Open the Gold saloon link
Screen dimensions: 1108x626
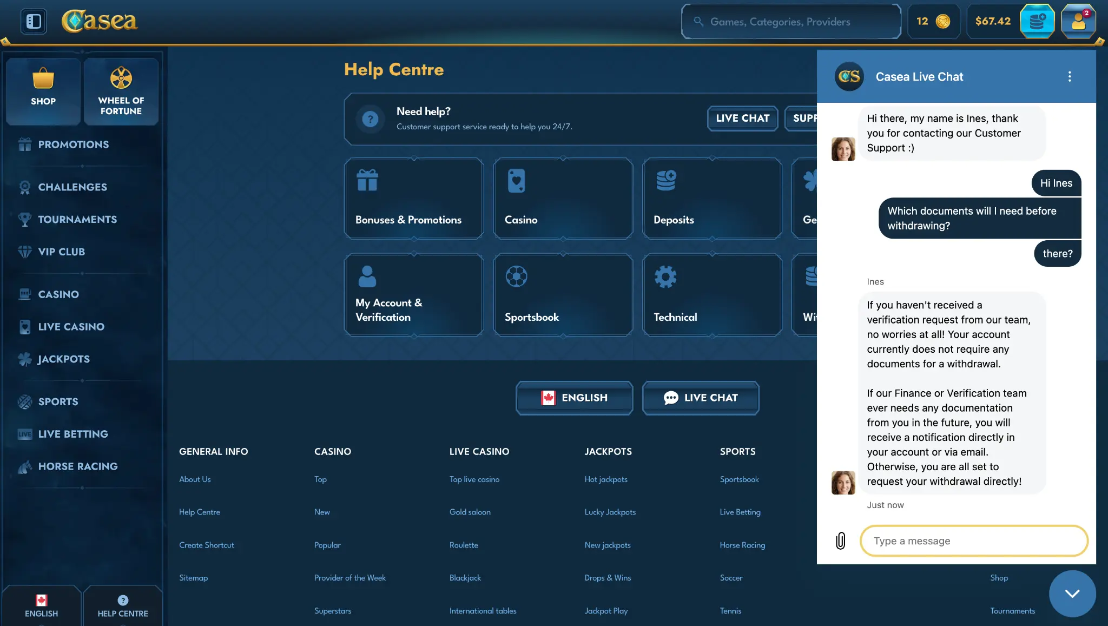pyautogui.click(x=470, y=512)
